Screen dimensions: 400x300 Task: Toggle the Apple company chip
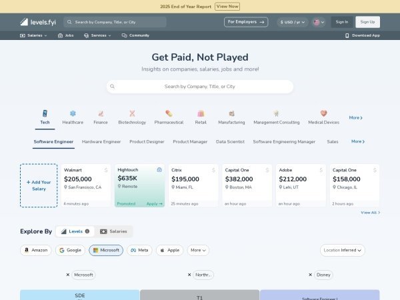coord(169,250)
